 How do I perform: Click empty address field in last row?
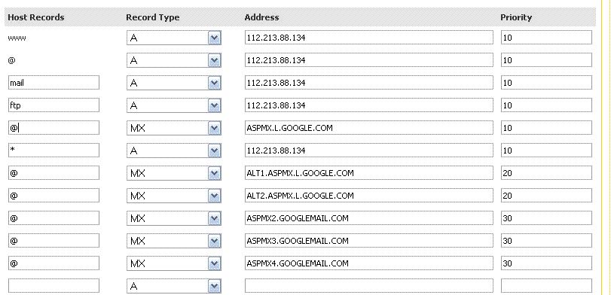coord(368,286)
